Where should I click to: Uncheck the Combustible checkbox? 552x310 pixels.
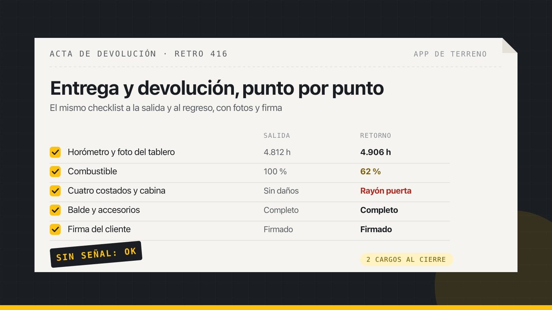click(55, 172)
